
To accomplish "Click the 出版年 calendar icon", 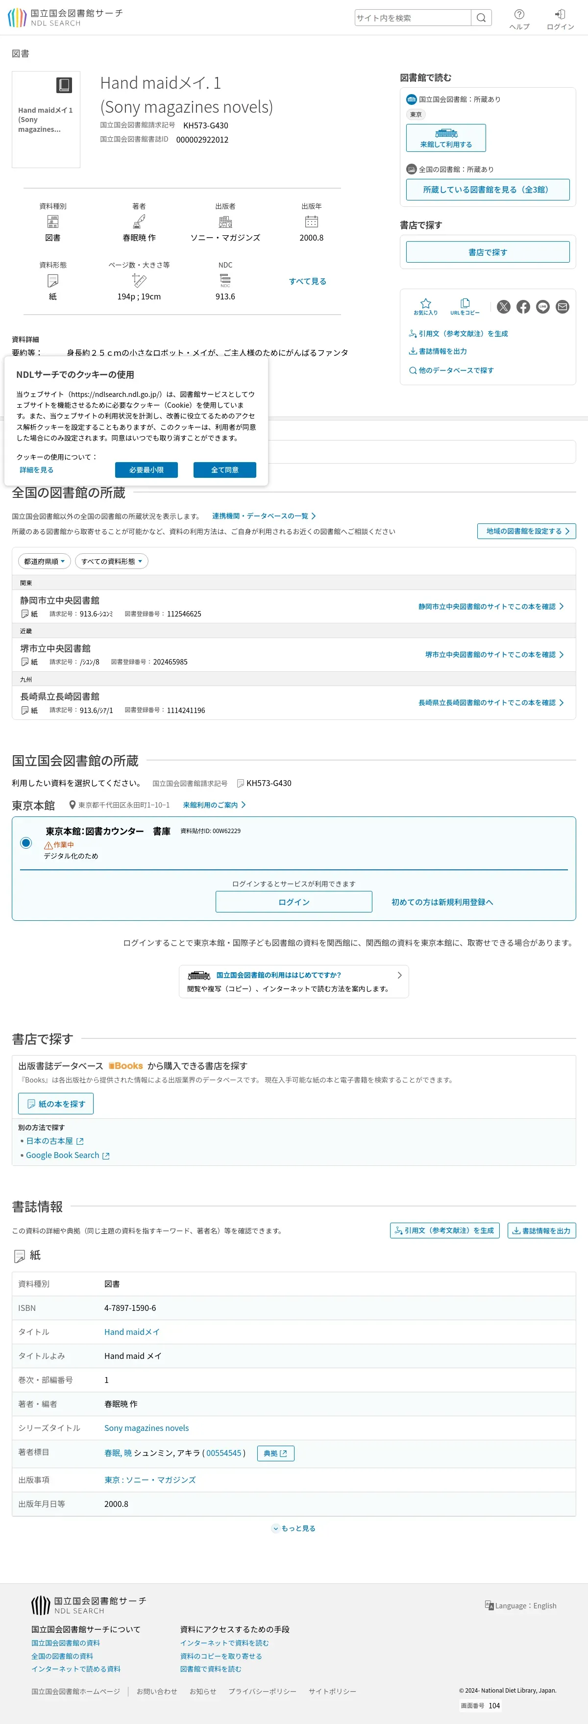I will click(x=312, y=222).
